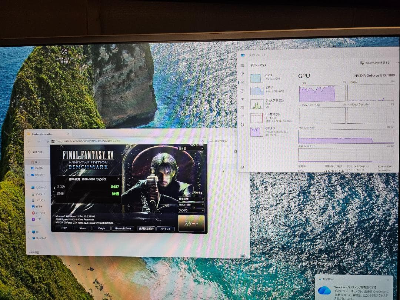
Task: Open ダウンロード folder in sidebar
Action: click(x=38, y=194)
